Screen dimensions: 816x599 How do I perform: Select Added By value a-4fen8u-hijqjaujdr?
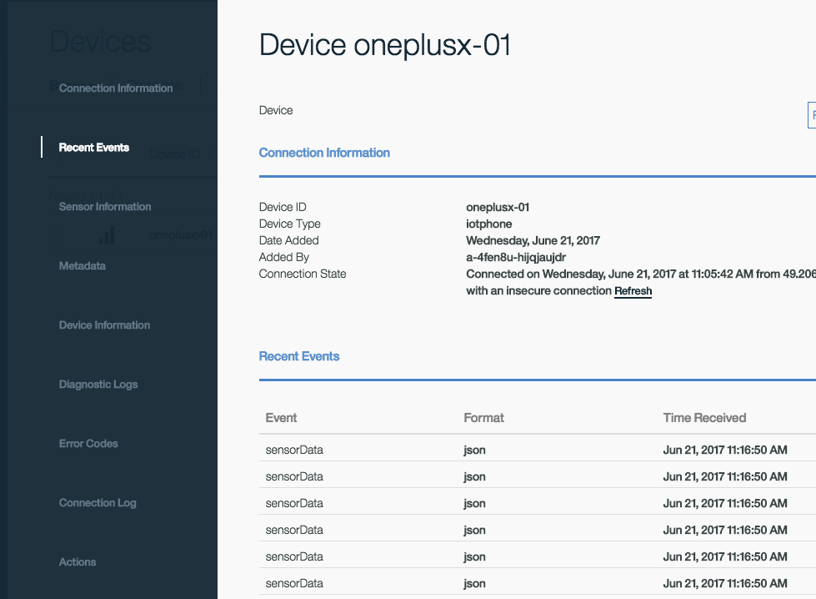click(x=516, y=257)
